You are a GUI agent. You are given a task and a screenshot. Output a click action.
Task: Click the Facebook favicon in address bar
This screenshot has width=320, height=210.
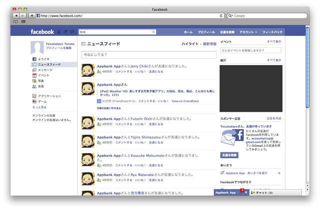[38, 15]
